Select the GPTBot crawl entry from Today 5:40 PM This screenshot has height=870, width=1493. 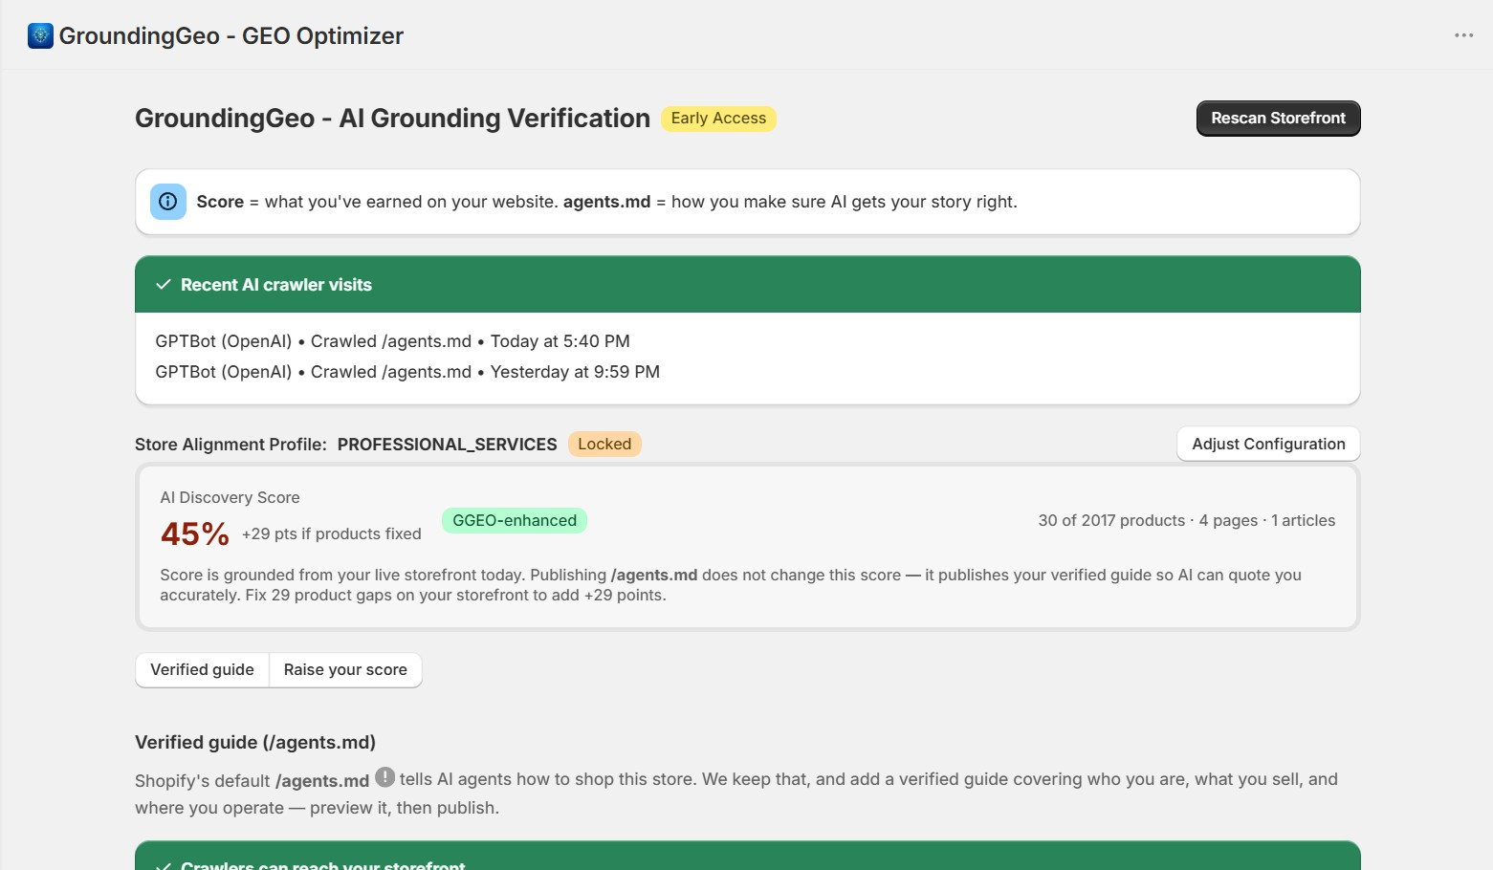392,341
